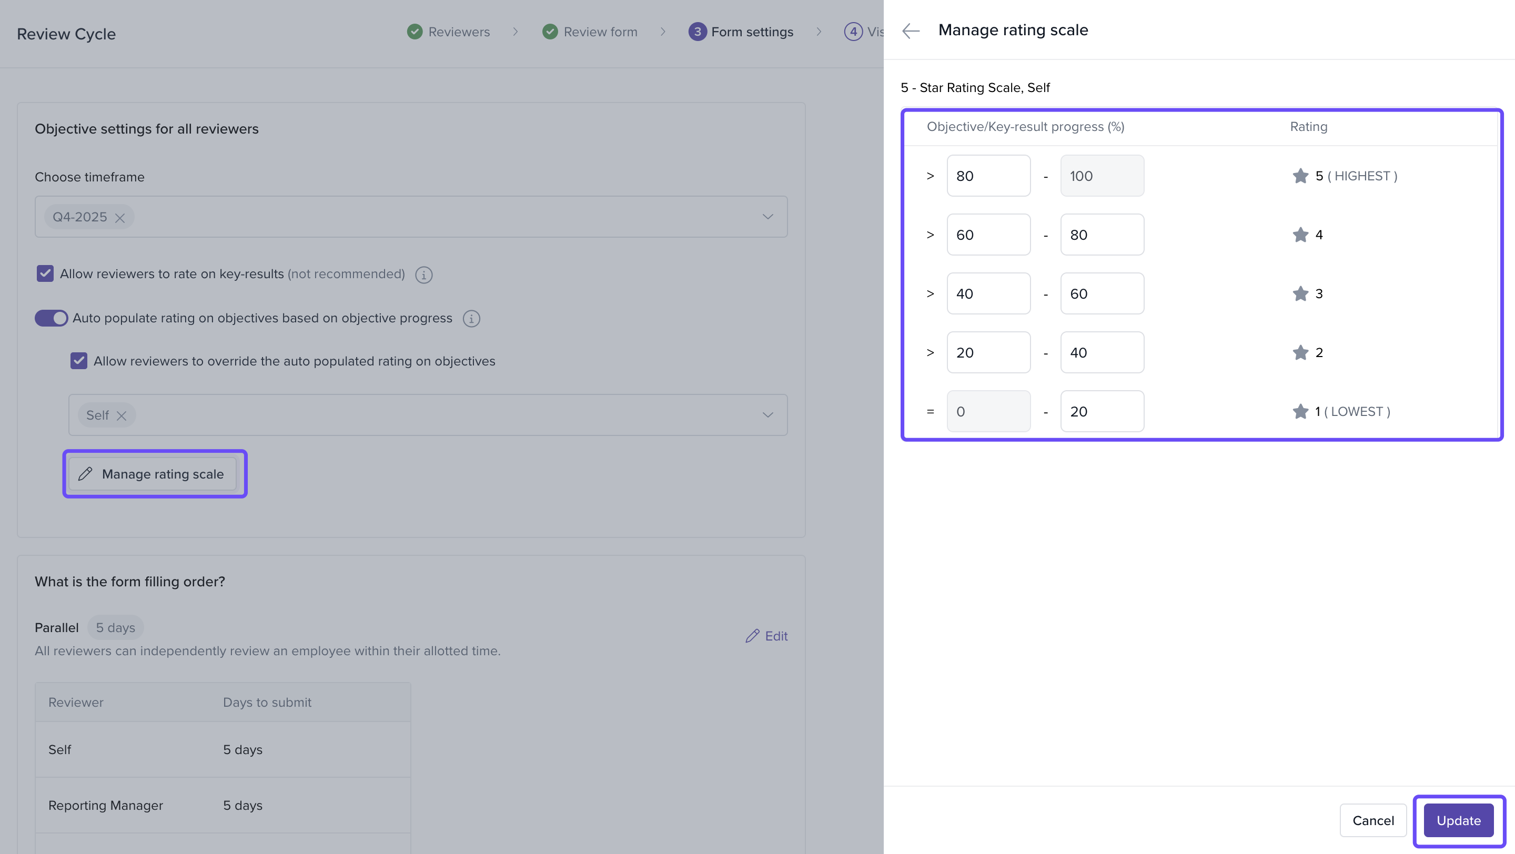Remove the Q4-2025 timeframe chip

[x=120, y=218]
